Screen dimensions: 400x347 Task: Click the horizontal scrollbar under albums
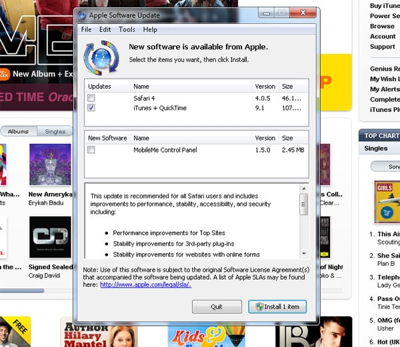click(22, 290)
